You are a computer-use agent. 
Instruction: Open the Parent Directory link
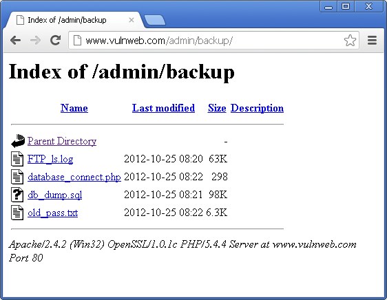[62, 141]
